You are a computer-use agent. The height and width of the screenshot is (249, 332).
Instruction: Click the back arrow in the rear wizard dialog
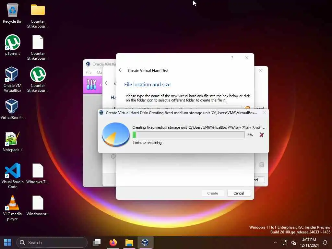coord(107,83)
